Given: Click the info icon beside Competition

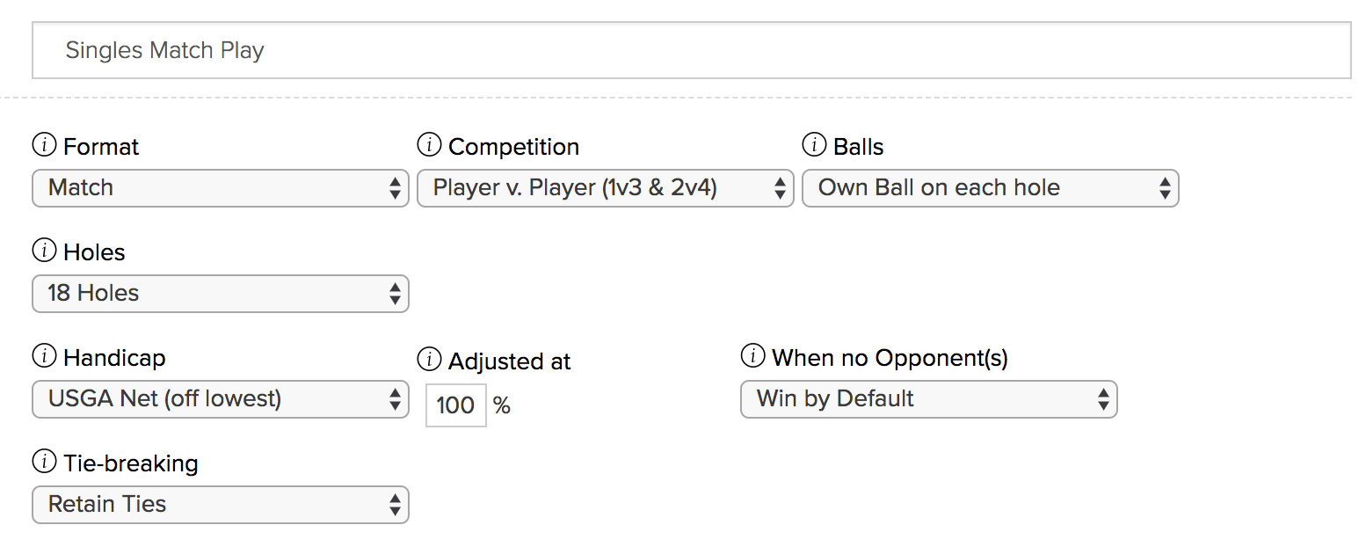Looking at the screenshot, I should [x=429, y=145].
